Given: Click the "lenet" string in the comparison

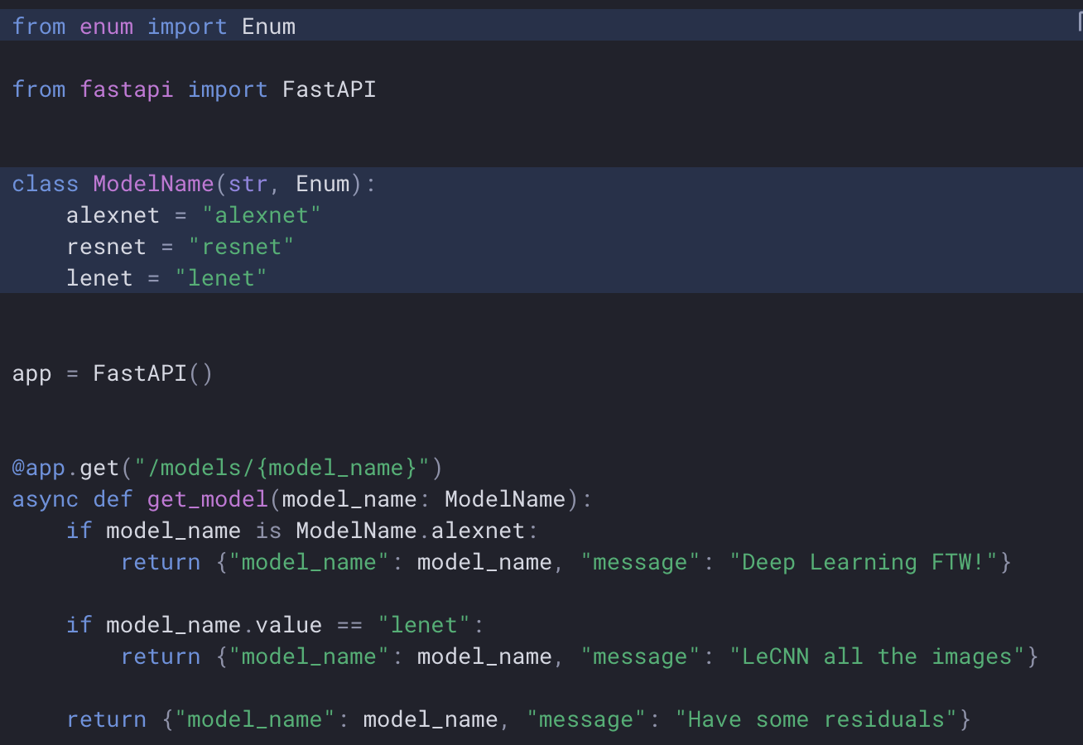Looking at the screenshot, I should 423,625.
